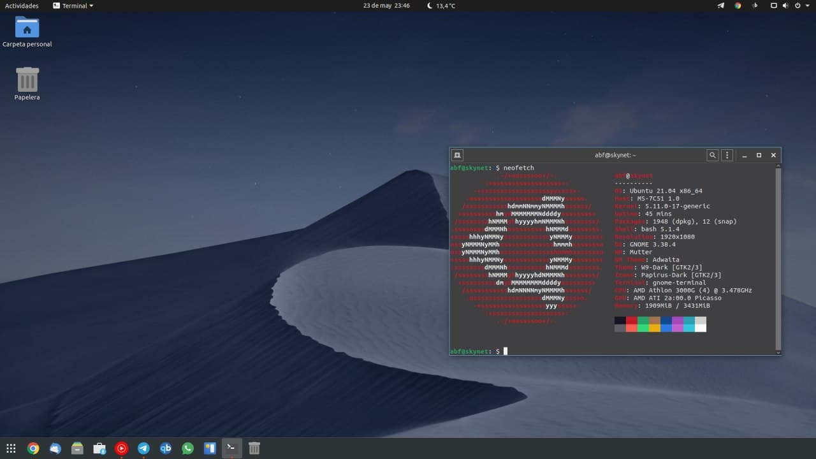This screenshot has width=816, height=459.
Task: Open qBittorrent from the dock
Action: tap(166, 448)
